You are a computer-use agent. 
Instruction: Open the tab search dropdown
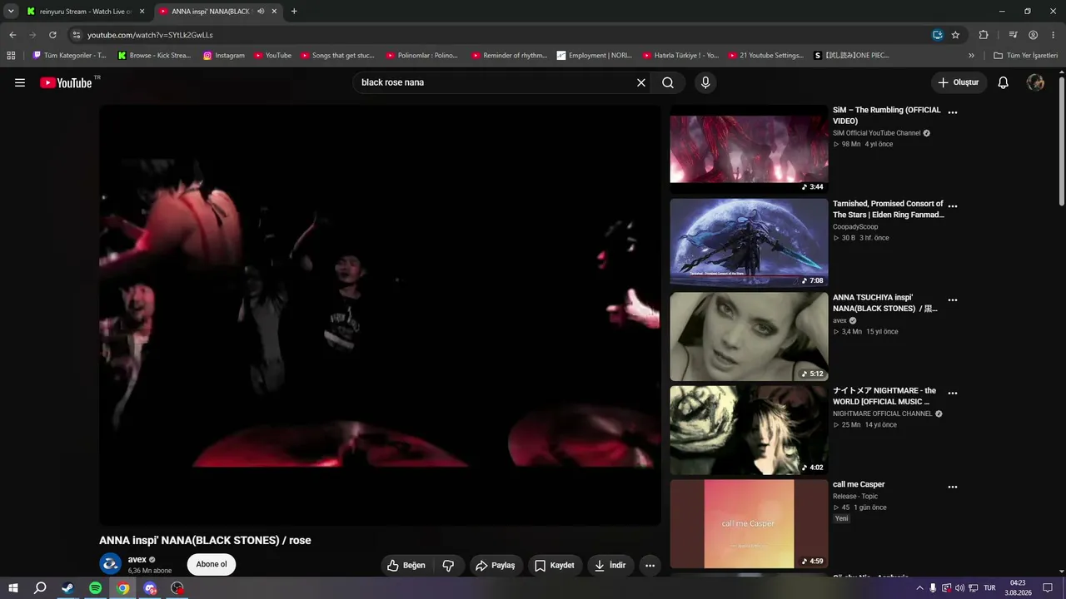[x=11, y=12]
